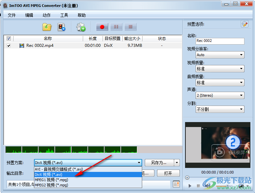Image resolution: width=255 pixels, height=193 pixels.
Task: Open the 声道 2 (Stereo) dropdown
Action: 220,95
